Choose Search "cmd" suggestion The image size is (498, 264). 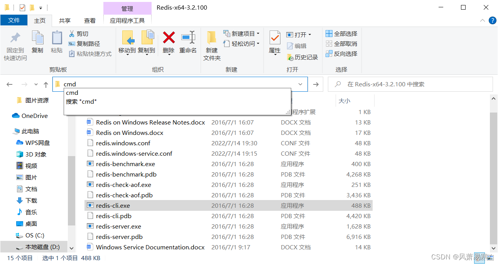tap(81, 101)
